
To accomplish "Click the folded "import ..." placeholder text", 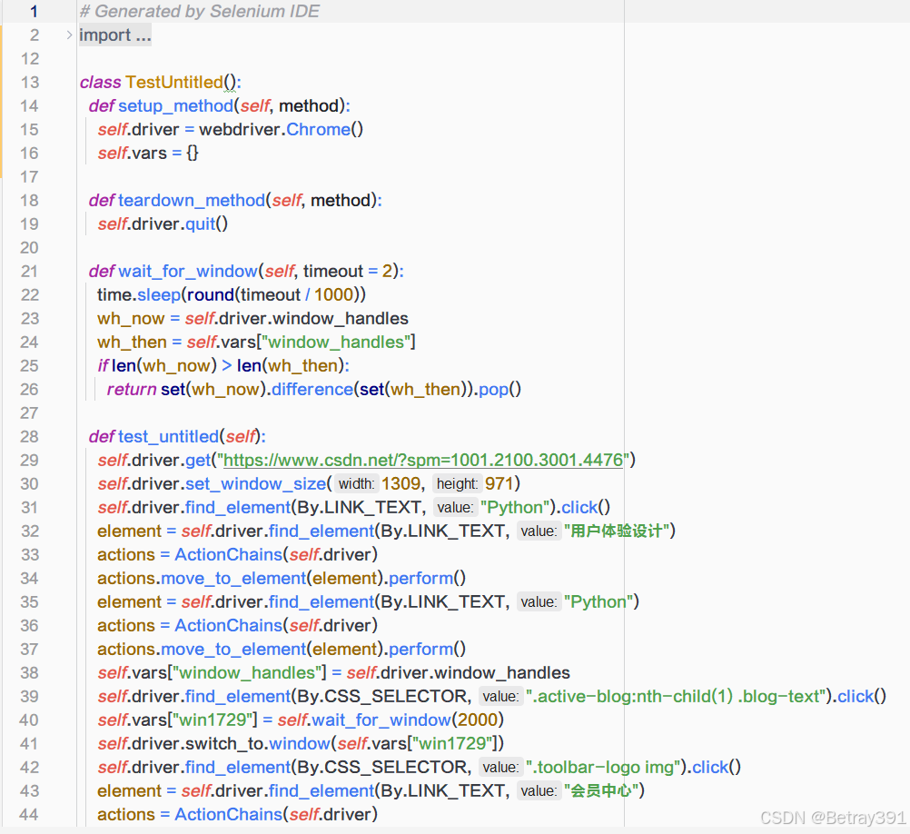I will point(115,35).
